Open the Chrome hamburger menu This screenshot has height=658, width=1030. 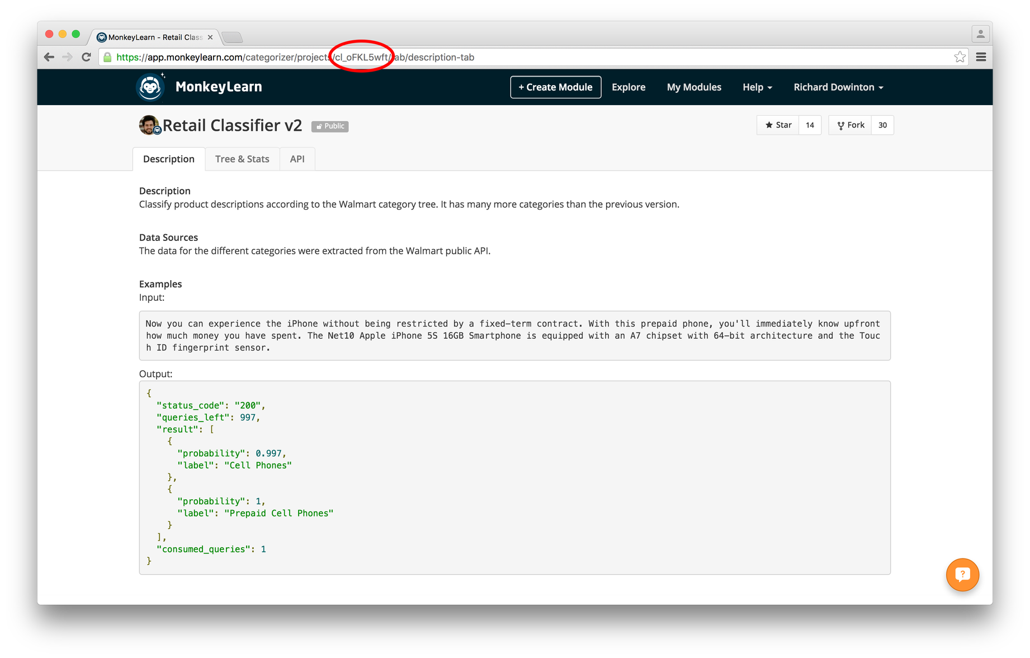[x=981, y=57]
